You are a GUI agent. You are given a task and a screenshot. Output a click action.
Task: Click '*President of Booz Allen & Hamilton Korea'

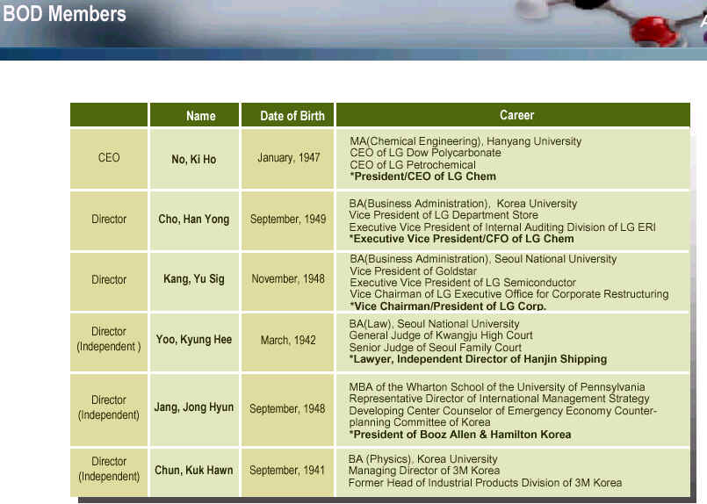pos(460,435)
